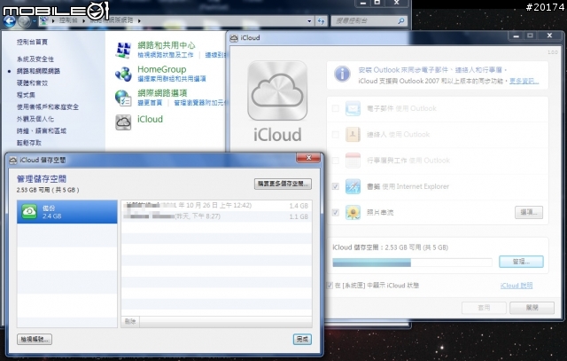Open 控制台首頁 in the sidebar

[x=32, y=42]
